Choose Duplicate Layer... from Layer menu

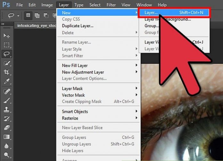click(x=78, y=26)
